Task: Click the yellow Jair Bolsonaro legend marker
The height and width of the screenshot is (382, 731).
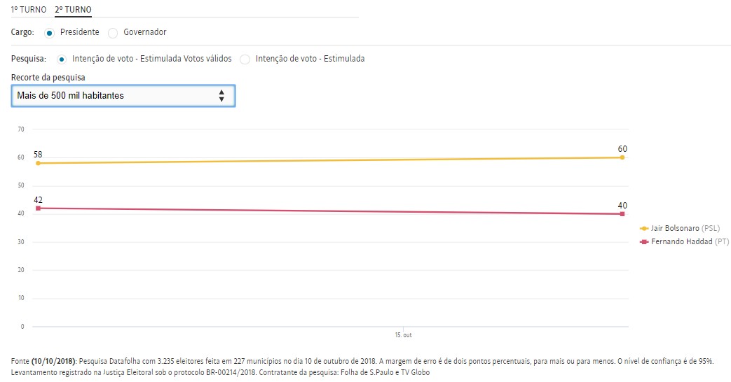Action: (x=644, y=228)
